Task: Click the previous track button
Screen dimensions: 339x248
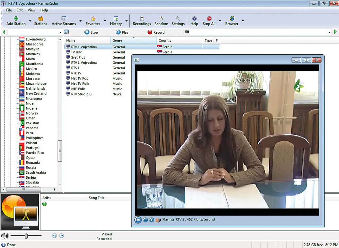Action: click(55, 236)
